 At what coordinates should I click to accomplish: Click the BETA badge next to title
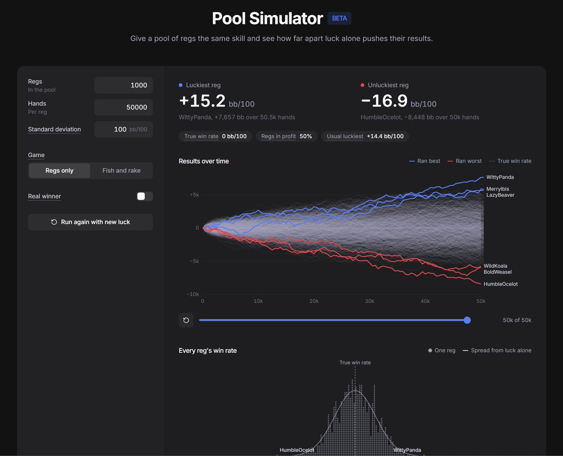339,18
